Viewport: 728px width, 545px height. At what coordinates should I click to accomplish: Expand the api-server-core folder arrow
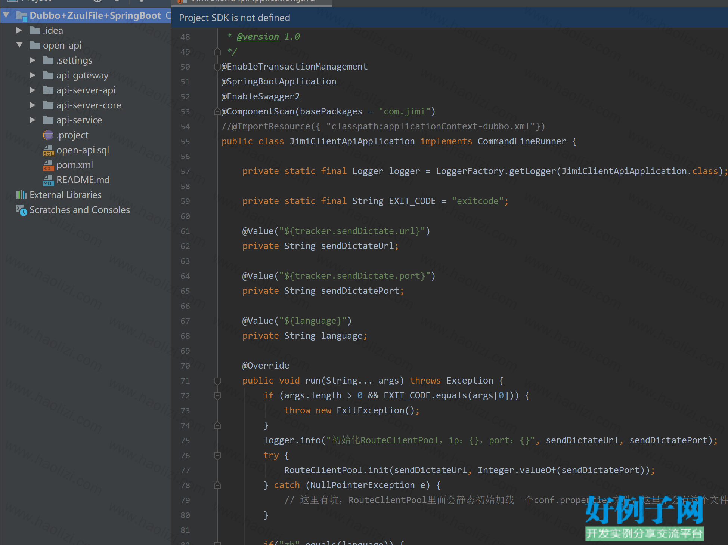click(x=32, y=105)
